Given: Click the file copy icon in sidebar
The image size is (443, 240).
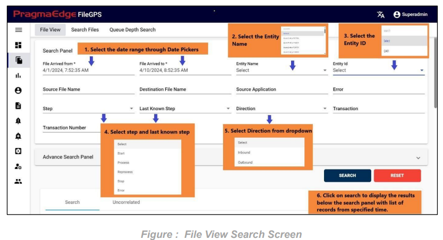Looking at the screenshot, I should (19, 60).
